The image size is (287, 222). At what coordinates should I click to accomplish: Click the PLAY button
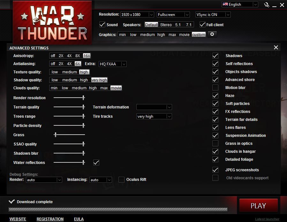pyautogui.click(x=259, y=205)
